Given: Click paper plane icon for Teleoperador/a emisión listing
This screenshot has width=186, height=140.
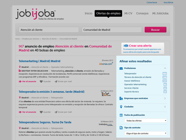Looking at the screenshot, I should pyautogui.click(x=56, y=112).
